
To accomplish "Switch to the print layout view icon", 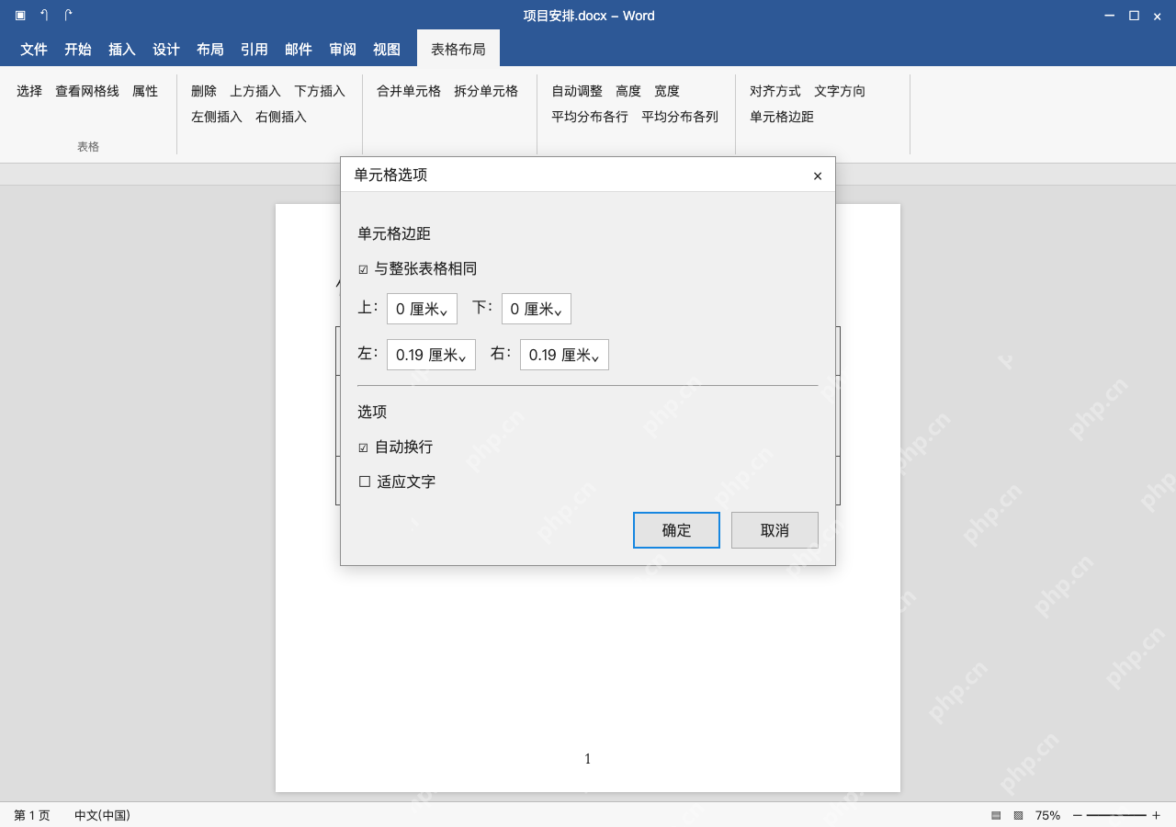I will [x=996, y=815].
